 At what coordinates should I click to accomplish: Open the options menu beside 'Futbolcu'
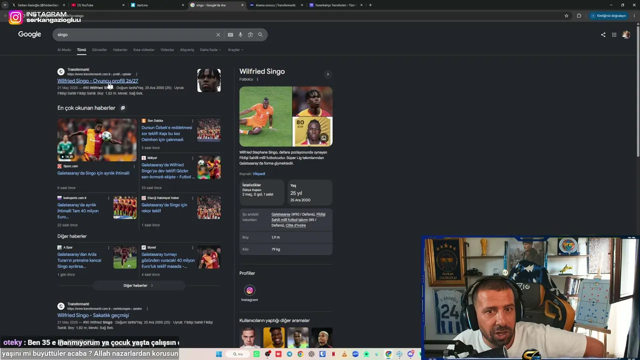pos(257,79)
